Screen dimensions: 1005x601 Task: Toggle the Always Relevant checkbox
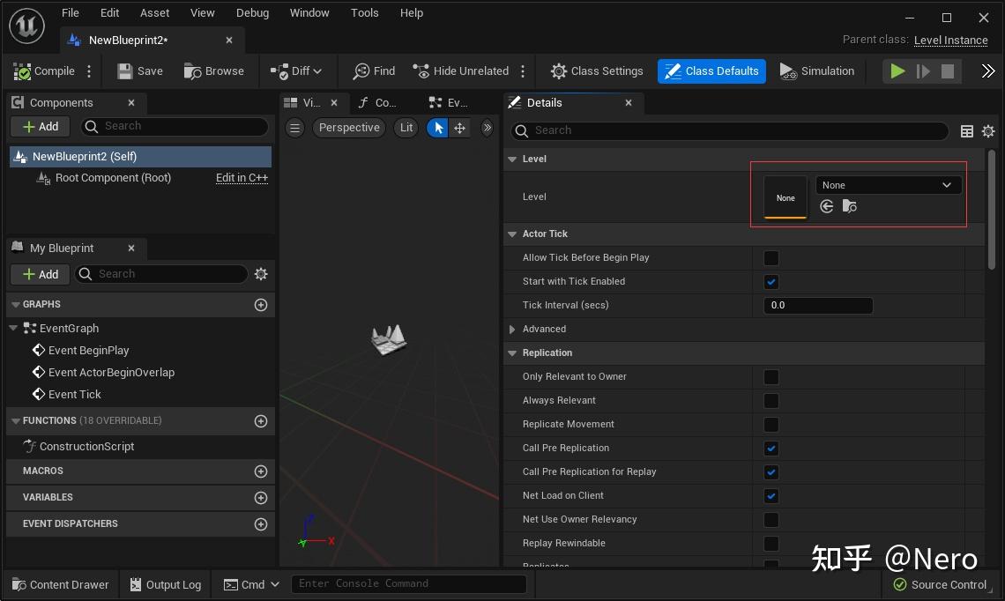click(771, 401)
